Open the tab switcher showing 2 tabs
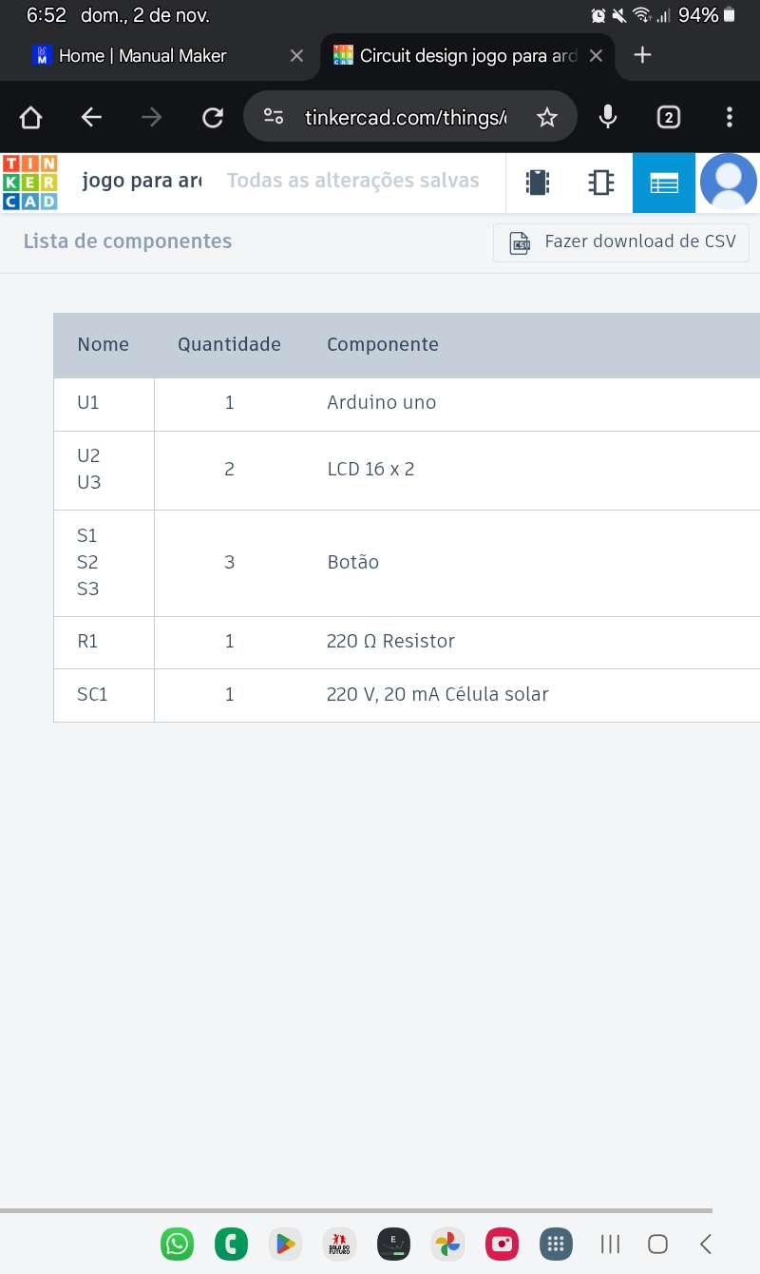760x1274 pixels. tap(669, 117)
